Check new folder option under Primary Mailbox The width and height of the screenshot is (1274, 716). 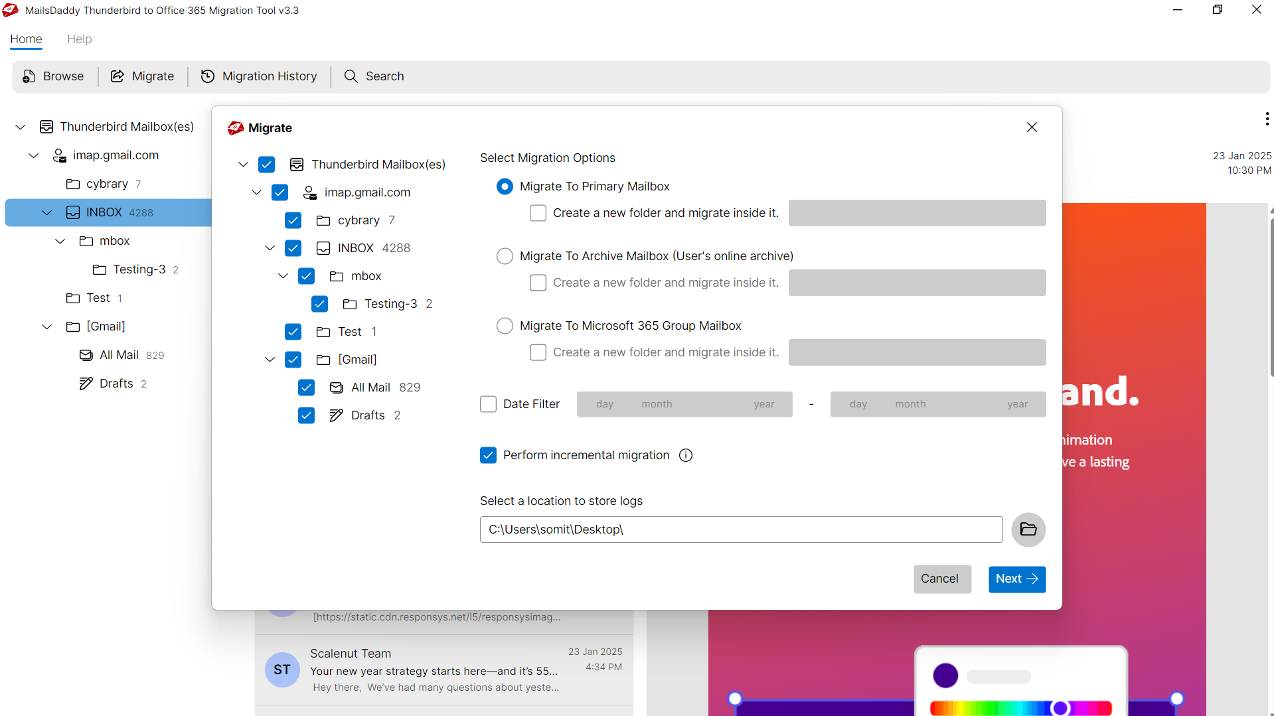pyautogui.click(x=538, y=213)
